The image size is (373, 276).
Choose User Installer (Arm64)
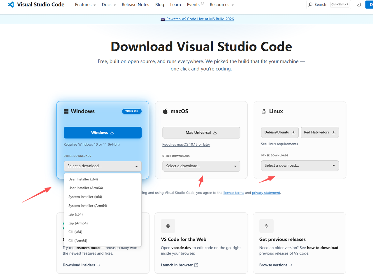tap(103, 188)
